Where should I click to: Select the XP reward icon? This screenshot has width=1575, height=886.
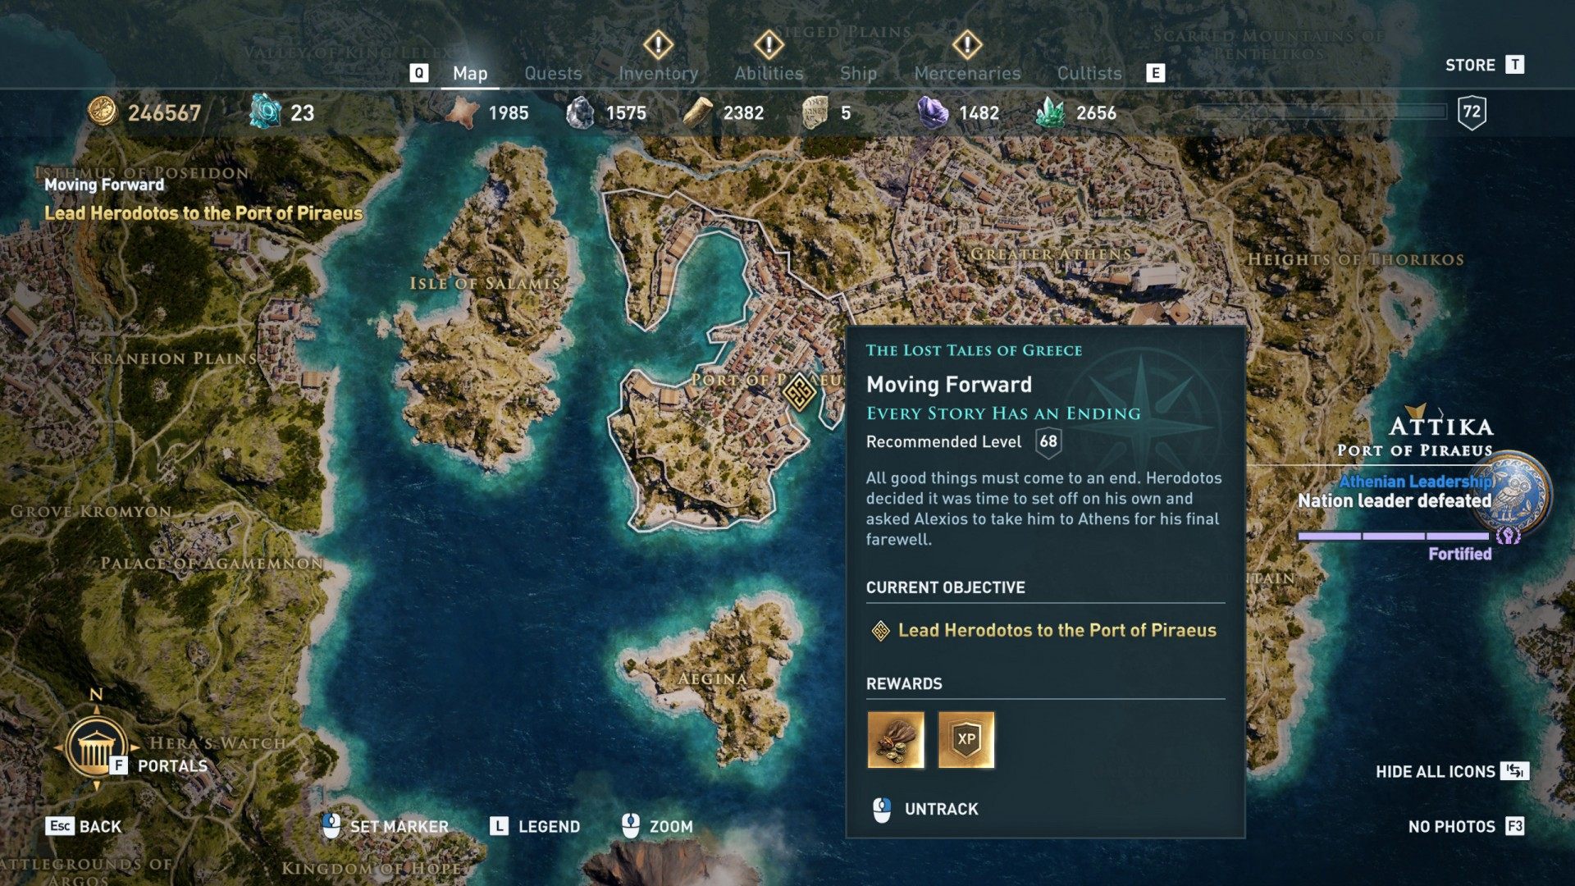(966, 740)
